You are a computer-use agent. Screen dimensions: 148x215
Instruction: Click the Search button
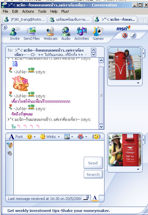point(93,174)
